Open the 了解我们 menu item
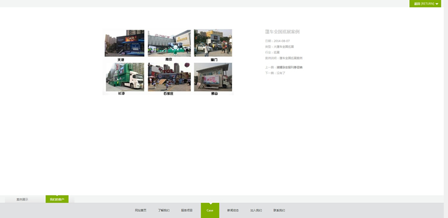448x218 pixels. tap(163, 211)
